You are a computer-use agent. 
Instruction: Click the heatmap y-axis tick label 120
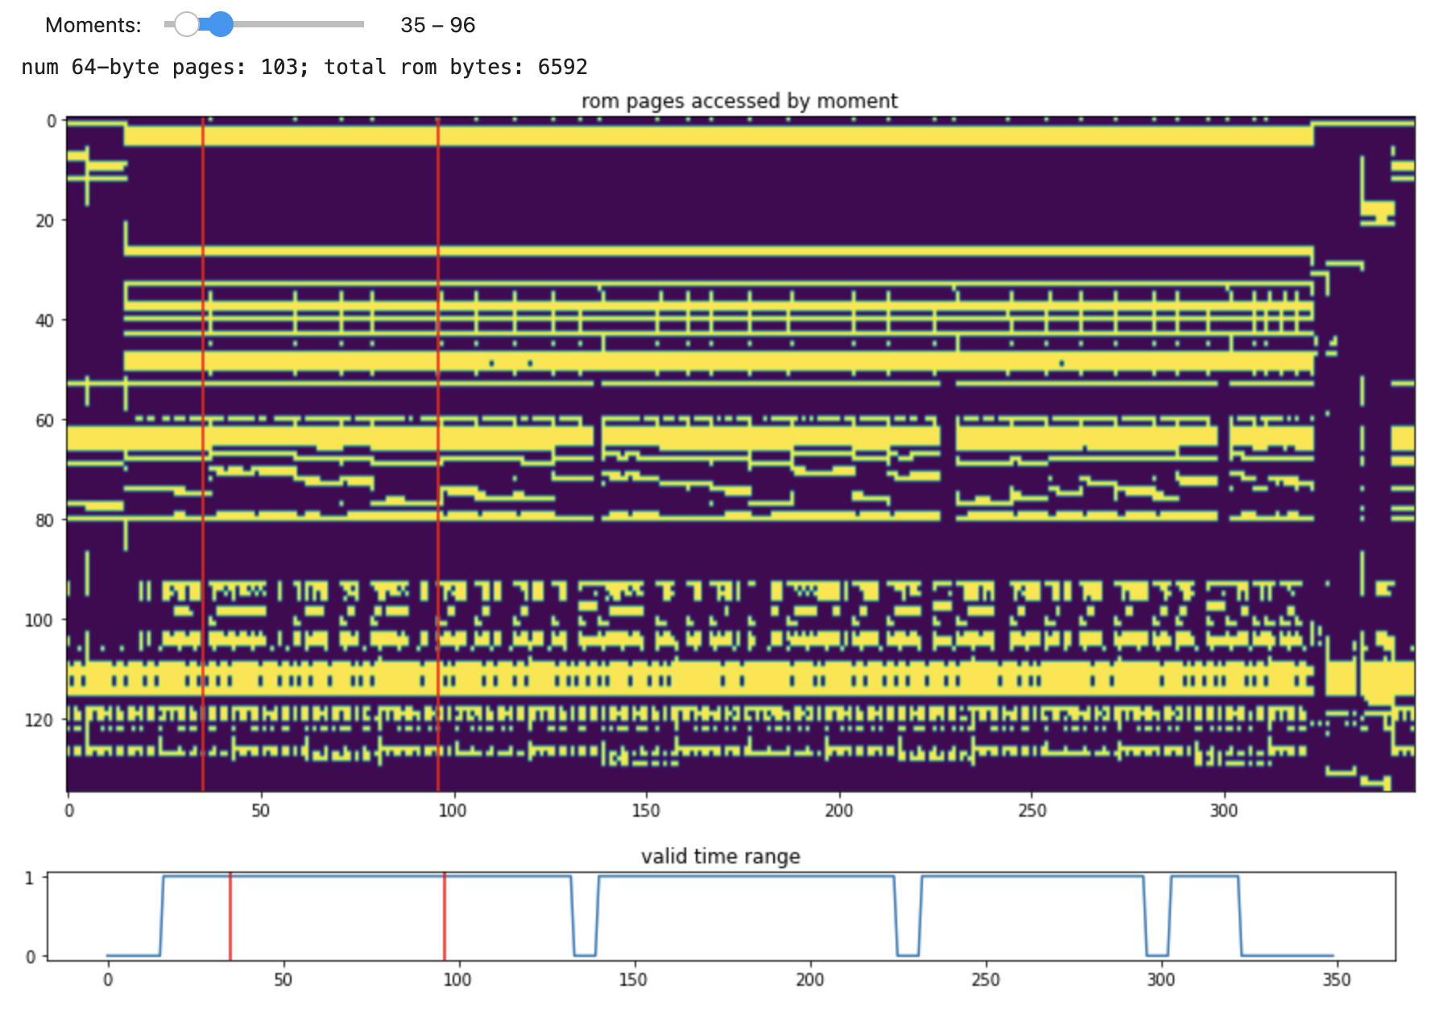pos(39,720)
